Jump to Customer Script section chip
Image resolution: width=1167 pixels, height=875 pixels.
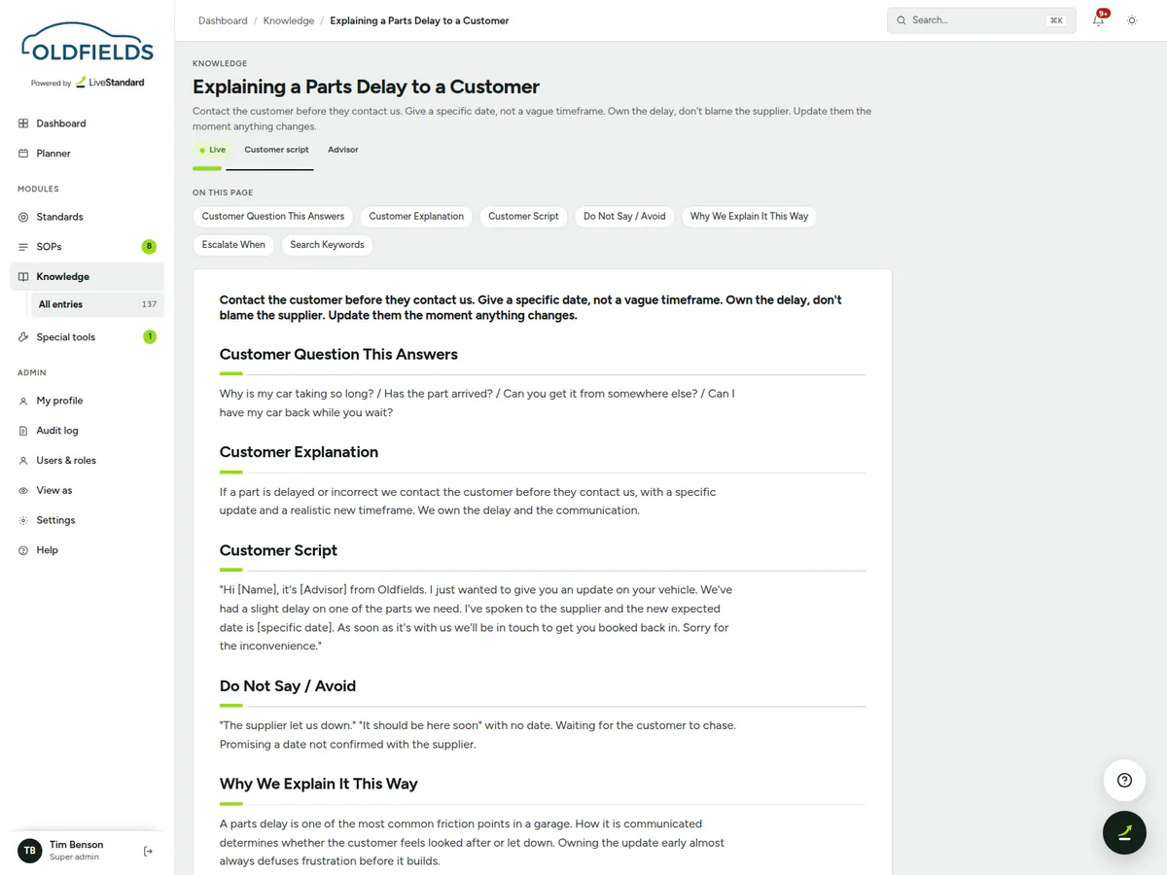tap(523, 217)
